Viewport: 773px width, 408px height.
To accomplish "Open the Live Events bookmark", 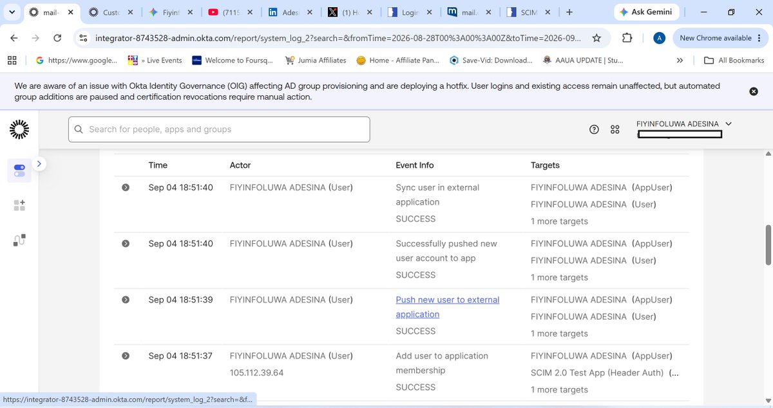I will [x=155, y=60].
